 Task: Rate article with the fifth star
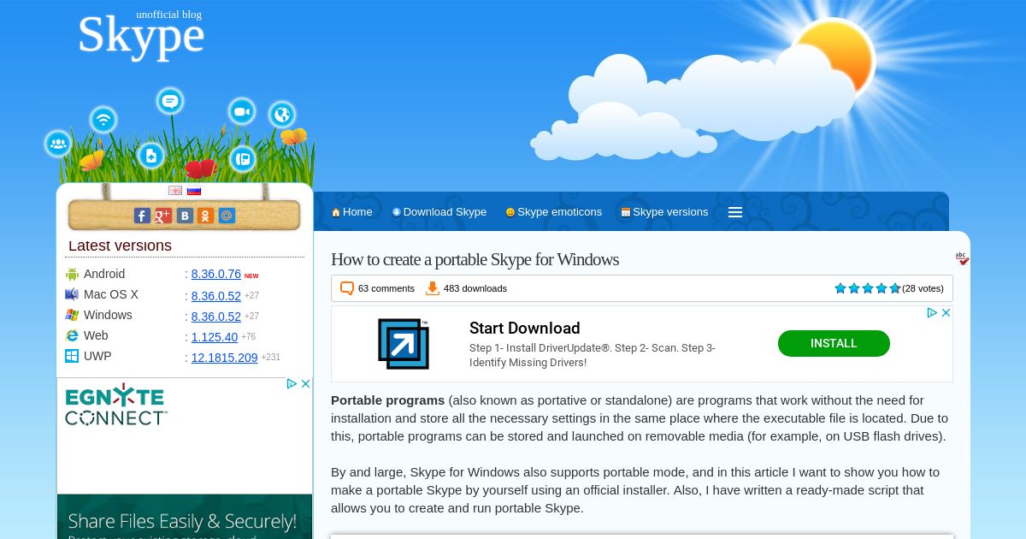[x=895, y=288]
